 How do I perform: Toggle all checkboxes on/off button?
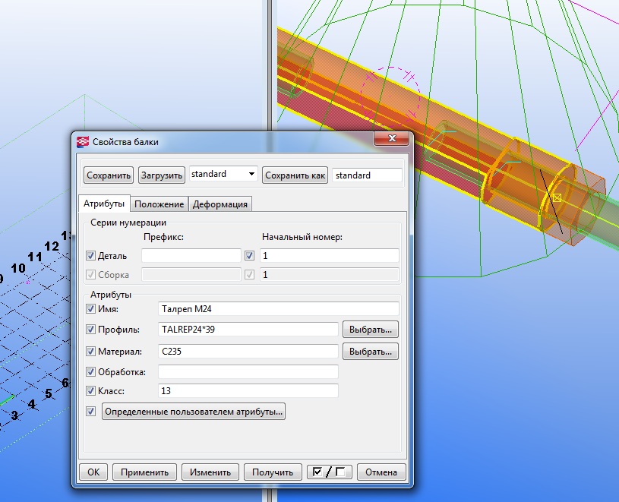tap(329, 472)
